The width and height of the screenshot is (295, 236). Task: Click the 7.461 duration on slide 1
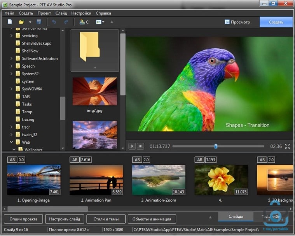click(x=54, y=192)
